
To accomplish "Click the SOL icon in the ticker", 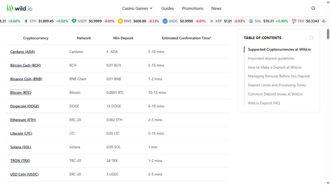I will point(251,21).
